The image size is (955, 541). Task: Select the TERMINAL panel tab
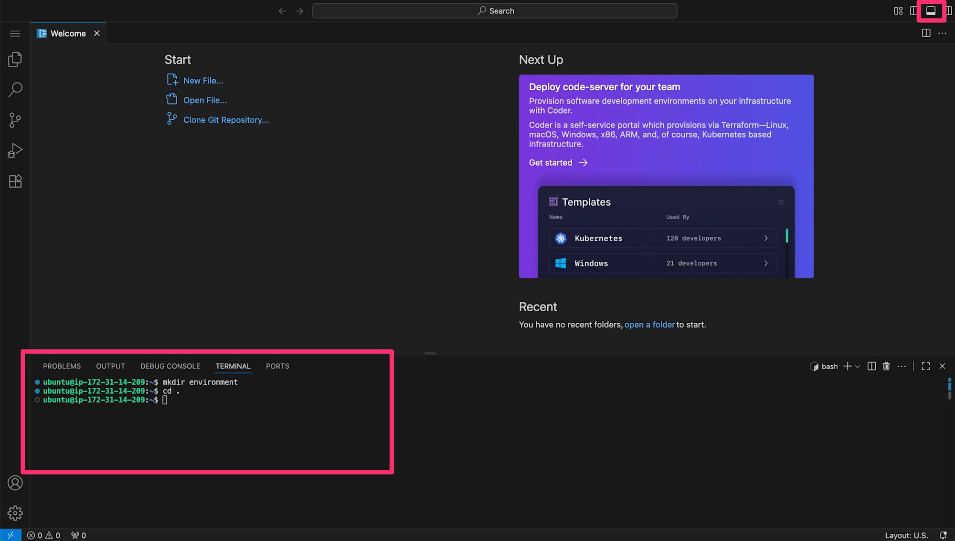point(233,366)
